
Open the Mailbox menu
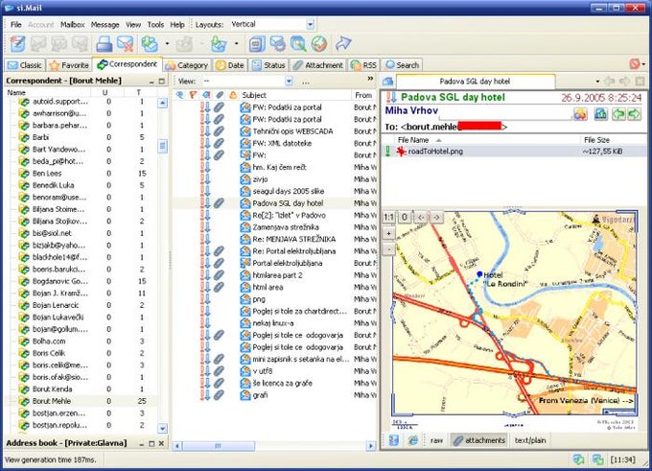(x=72, y=23)
